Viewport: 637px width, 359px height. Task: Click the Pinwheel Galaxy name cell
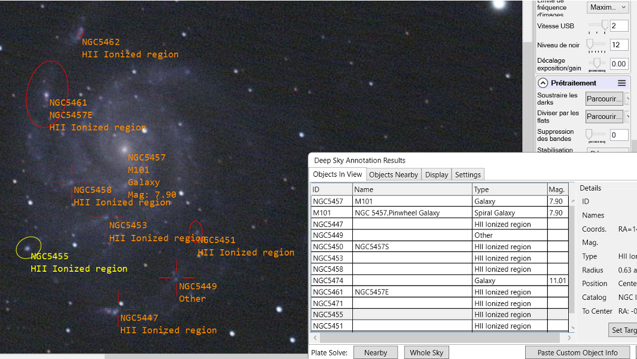(412, 213)
